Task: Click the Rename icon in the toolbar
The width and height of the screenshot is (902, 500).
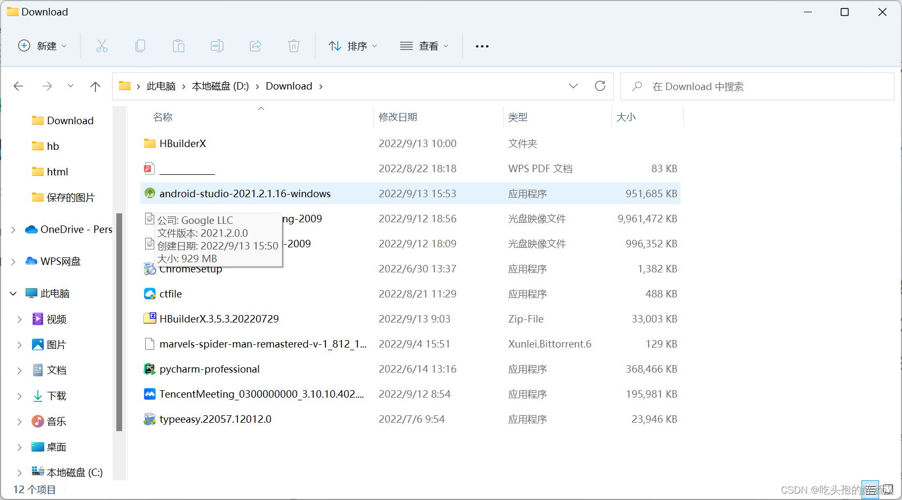Action: click(217, 46)
